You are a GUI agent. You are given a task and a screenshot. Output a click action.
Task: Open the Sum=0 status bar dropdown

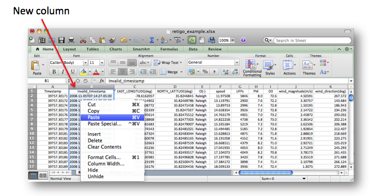304,179
